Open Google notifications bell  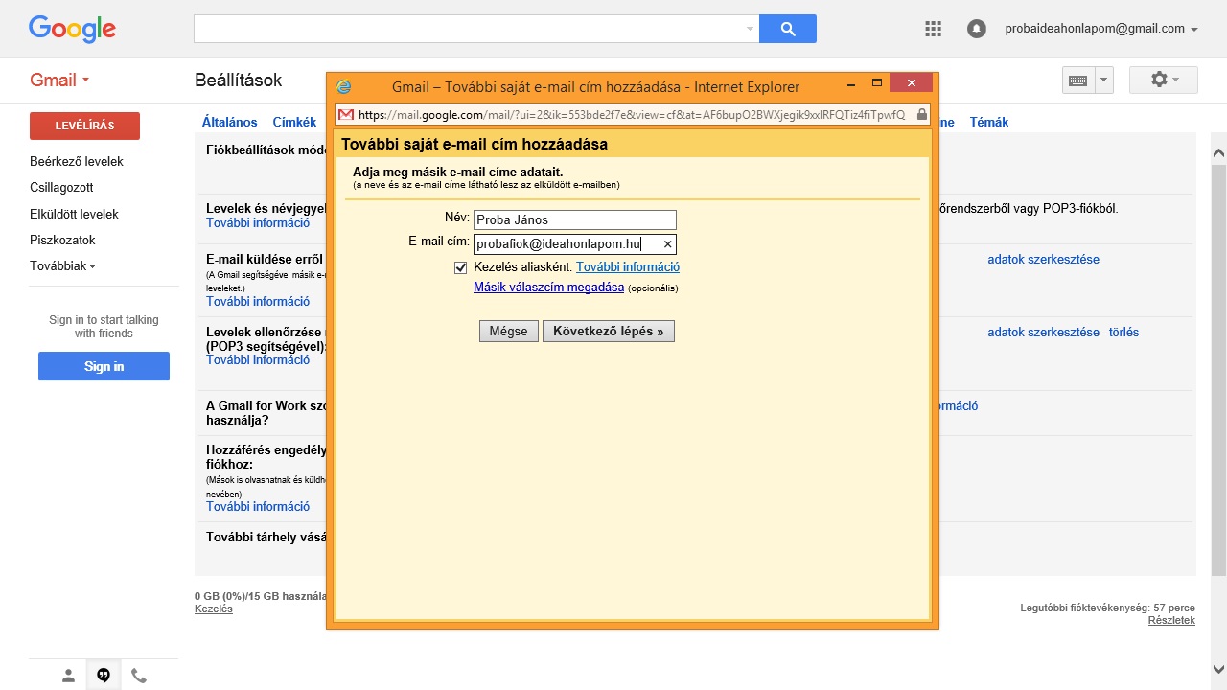977,29
